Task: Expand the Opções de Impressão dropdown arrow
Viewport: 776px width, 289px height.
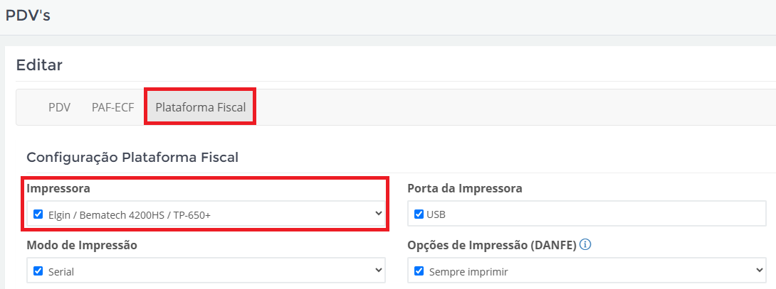Action: click(760, 271)
